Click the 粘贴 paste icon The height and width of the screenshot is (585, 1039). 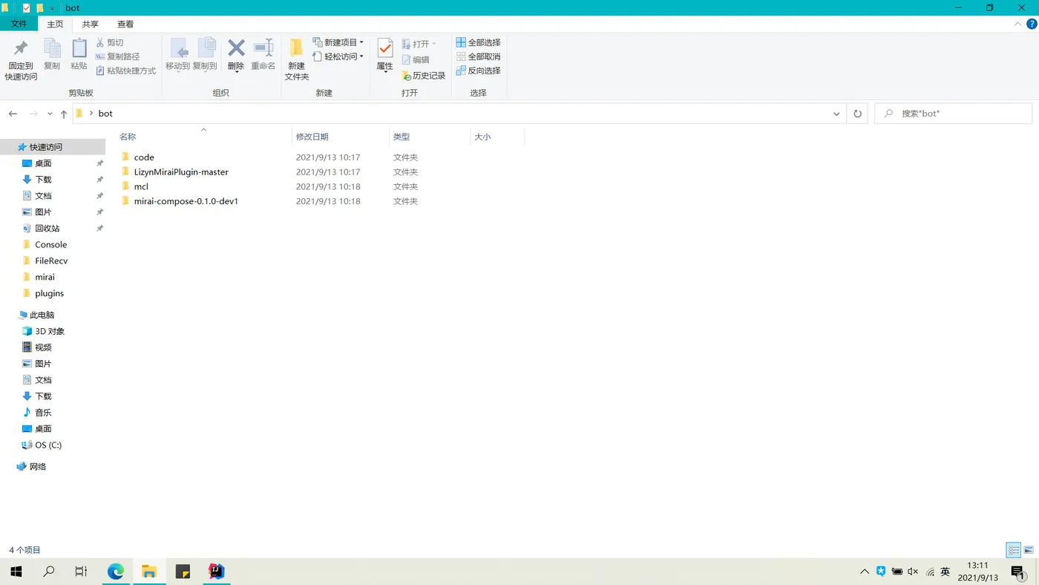click(x=79, y=49)
